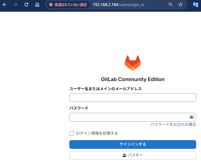Open the Google Translate icon

pos(196,5)
